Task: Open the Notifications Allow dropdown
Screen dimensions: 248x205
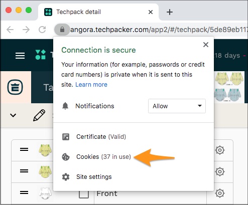Action: coord(177,106)
